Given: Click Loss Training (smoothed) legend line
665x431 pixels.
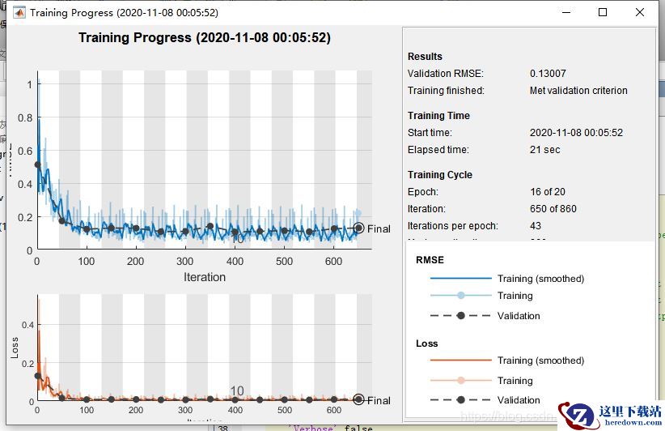Looking at the screenshot, I should click(x=461, y=360).
